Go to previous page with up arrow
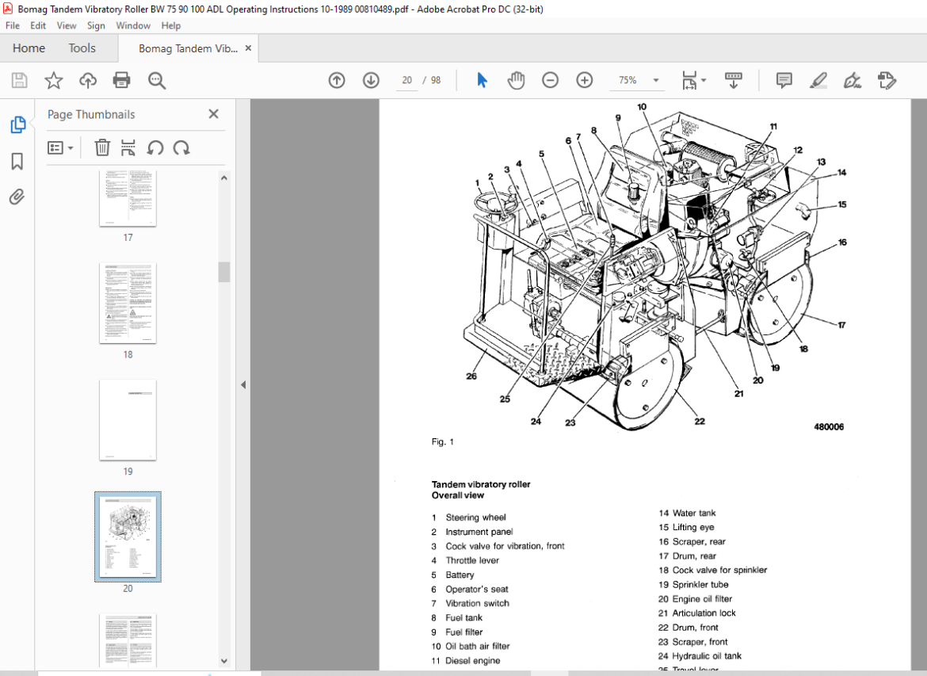The width and height of the screenshot is (927, 676). (337, 80)
